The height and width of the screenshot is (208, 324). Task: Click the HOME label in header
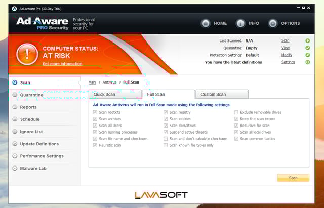pyautogui.click(x=220, y=23)
